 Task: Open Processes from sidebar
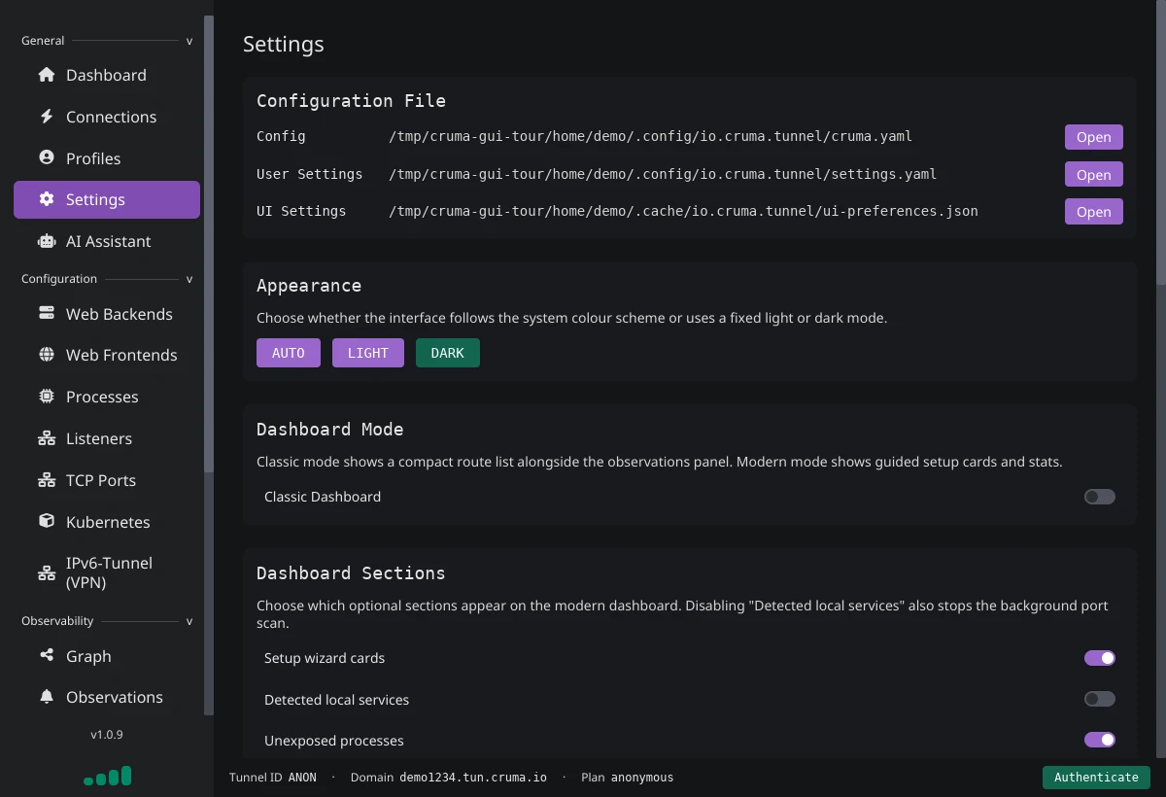point(107,397)
